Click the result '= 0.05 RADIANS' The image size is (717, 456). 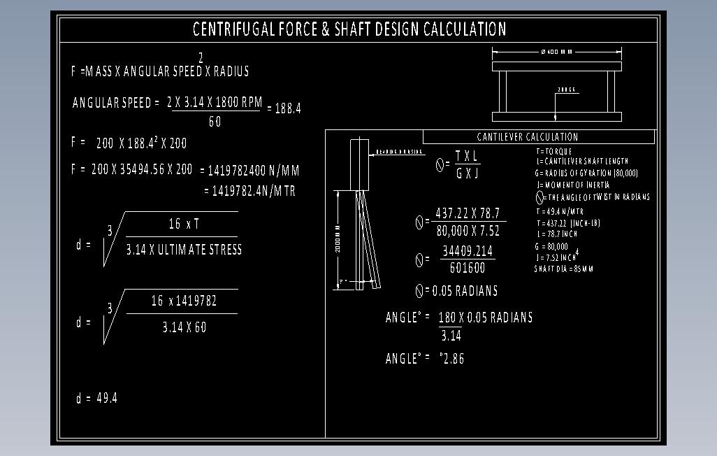click(x=461, y=291)
